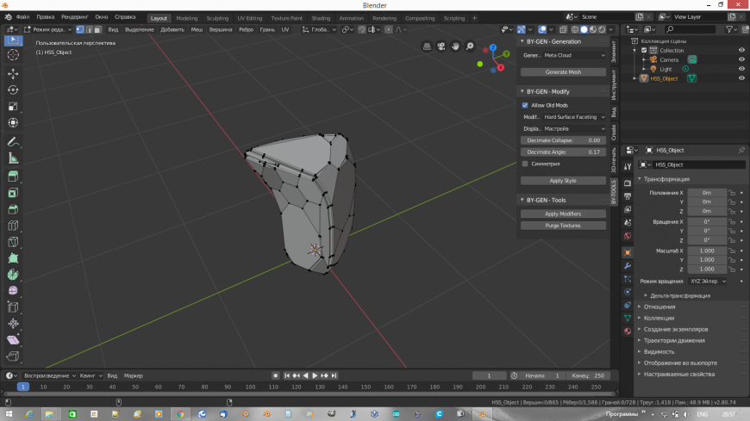750x421 pixels.
Task: Open the Gener.. Meta Cloud dropdown
Action: point(574,55)
